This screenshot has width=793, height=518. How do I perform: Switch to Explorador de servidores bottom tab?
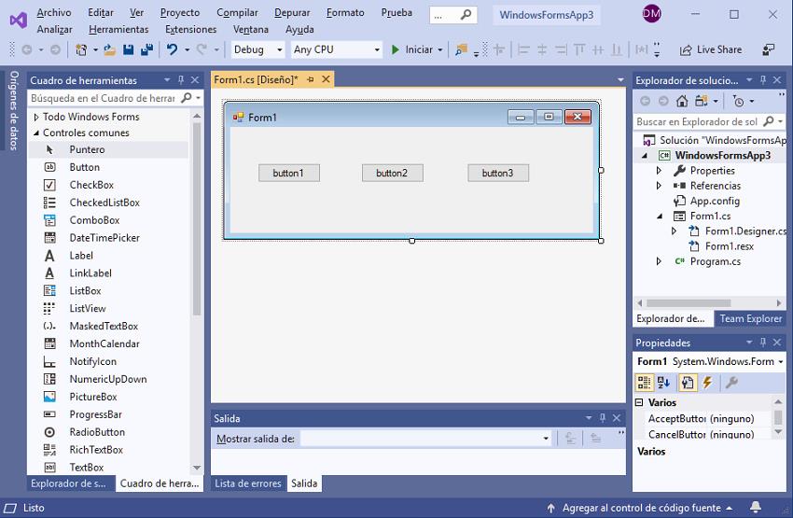68,483
